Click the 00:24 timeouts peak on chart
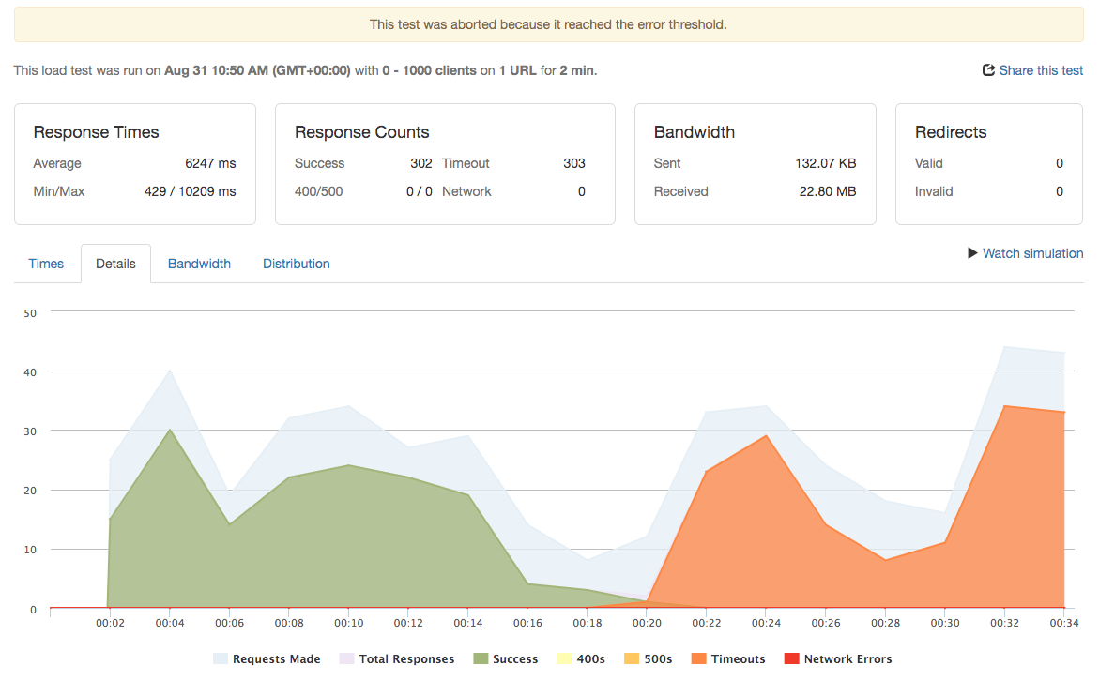1099x696 pixels. pos(766,435)
